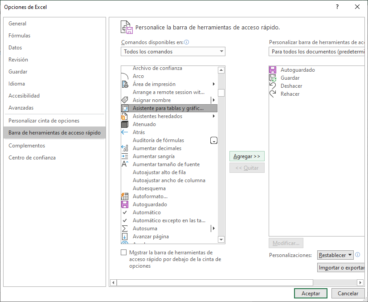The image size is (368, 302).
Task: Expand the Asignar nombre split arrow
Action: 214,100
